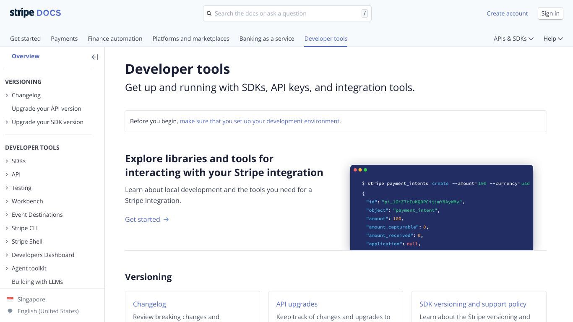The image size is (573, 322).
Task: Focus the docs search field
Action: coord(287,13)
